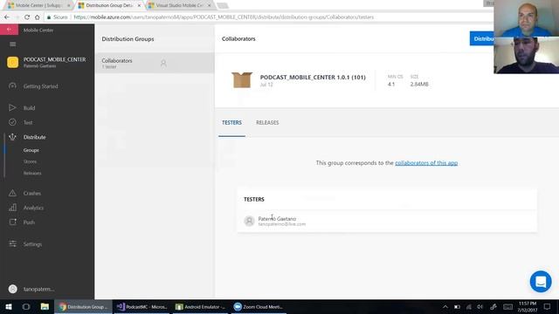Show hidden tray icons chevron
Image resolution: width=559 pixels, height=314 pixels.
pos(445,307)
